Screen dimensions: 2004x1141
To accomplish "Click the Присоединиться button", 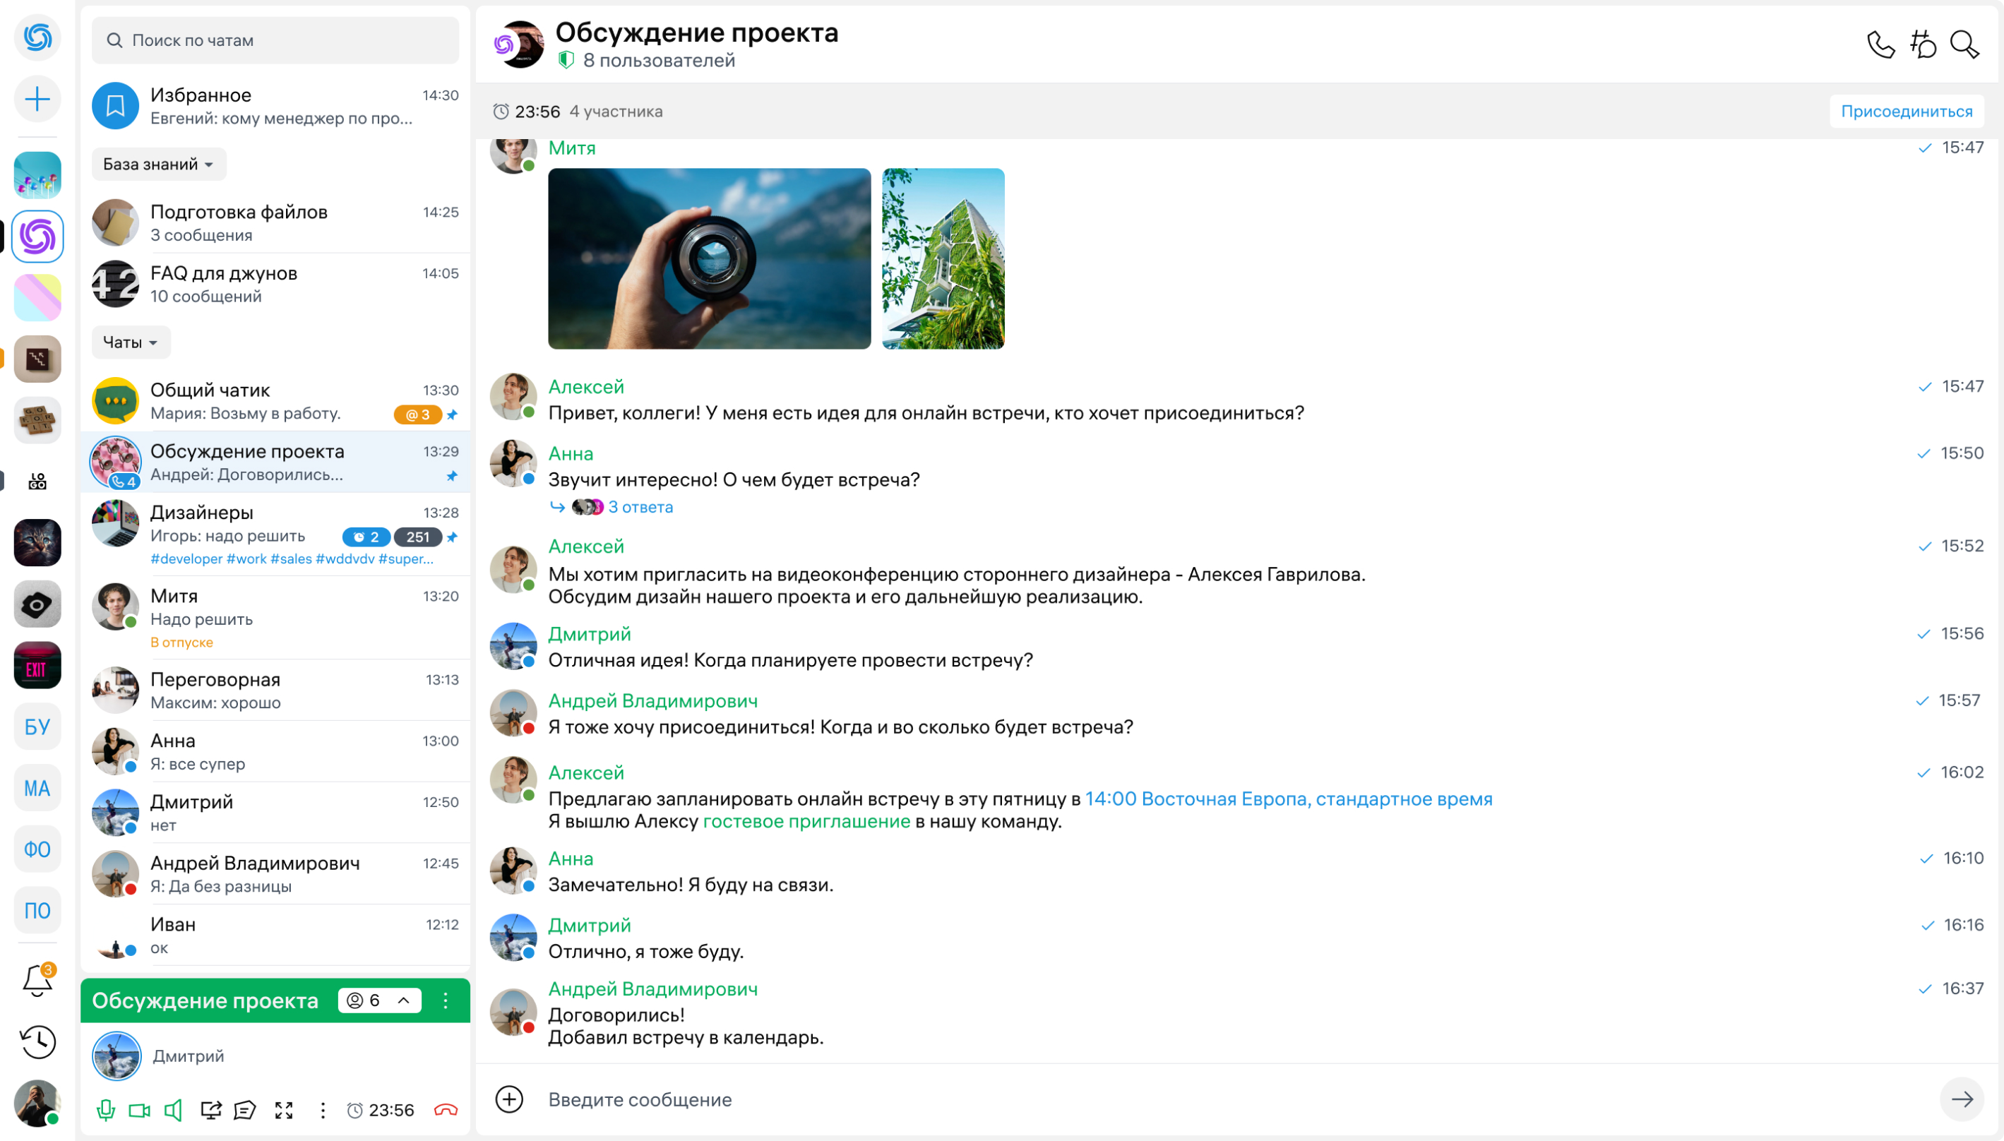I will point(1906,112).
